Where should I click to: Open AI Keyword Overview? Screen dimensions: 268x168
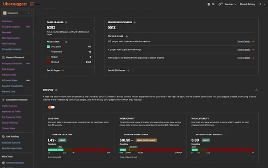point(12,63)
